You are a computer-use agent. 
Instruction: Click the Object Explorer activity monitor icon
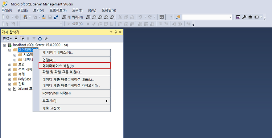point(46,39)
